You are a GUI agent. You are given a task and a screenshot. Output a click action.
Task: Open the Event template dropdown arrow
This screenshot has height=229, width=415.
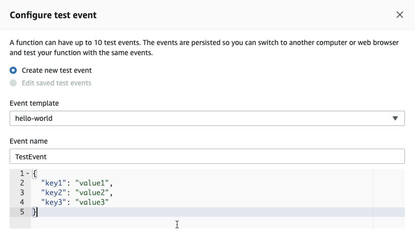click(395, 119)
